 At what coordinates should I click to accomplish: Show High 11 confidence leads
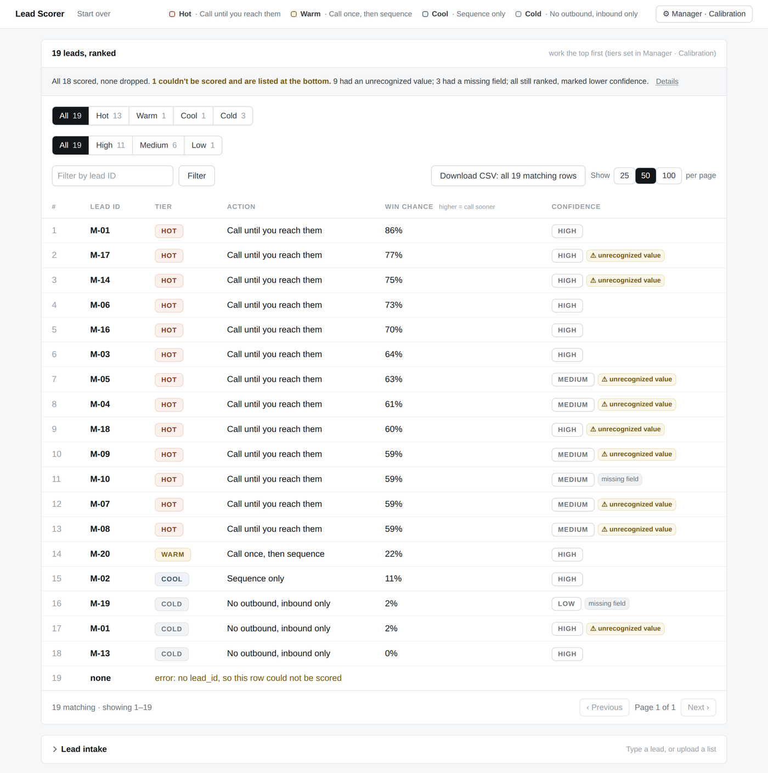(x=110, y=145)
